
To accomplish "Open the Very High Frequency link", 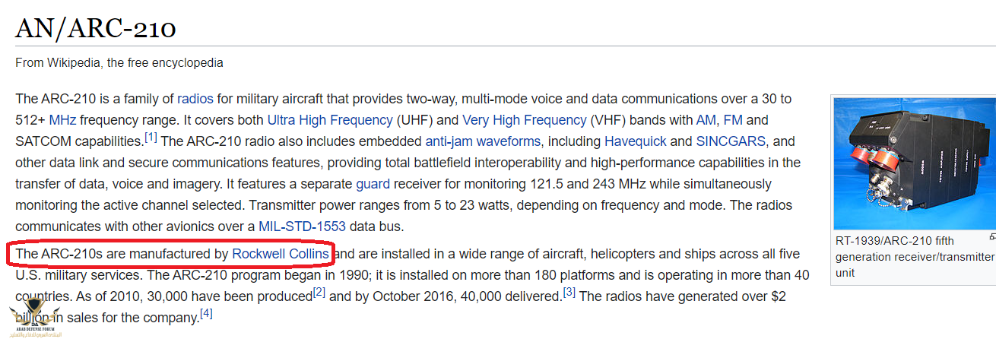I will point(524,120).
